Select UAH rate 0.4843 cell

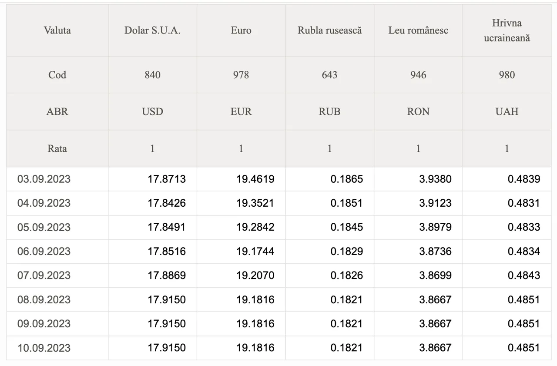coord(507,275)
